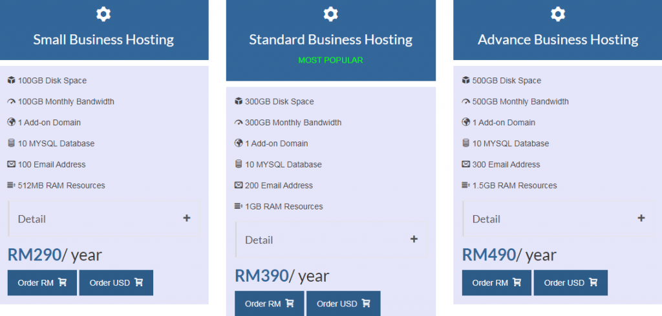Click database icon in Small Business plan
This screenshot has width=662, height=316.
12,143
